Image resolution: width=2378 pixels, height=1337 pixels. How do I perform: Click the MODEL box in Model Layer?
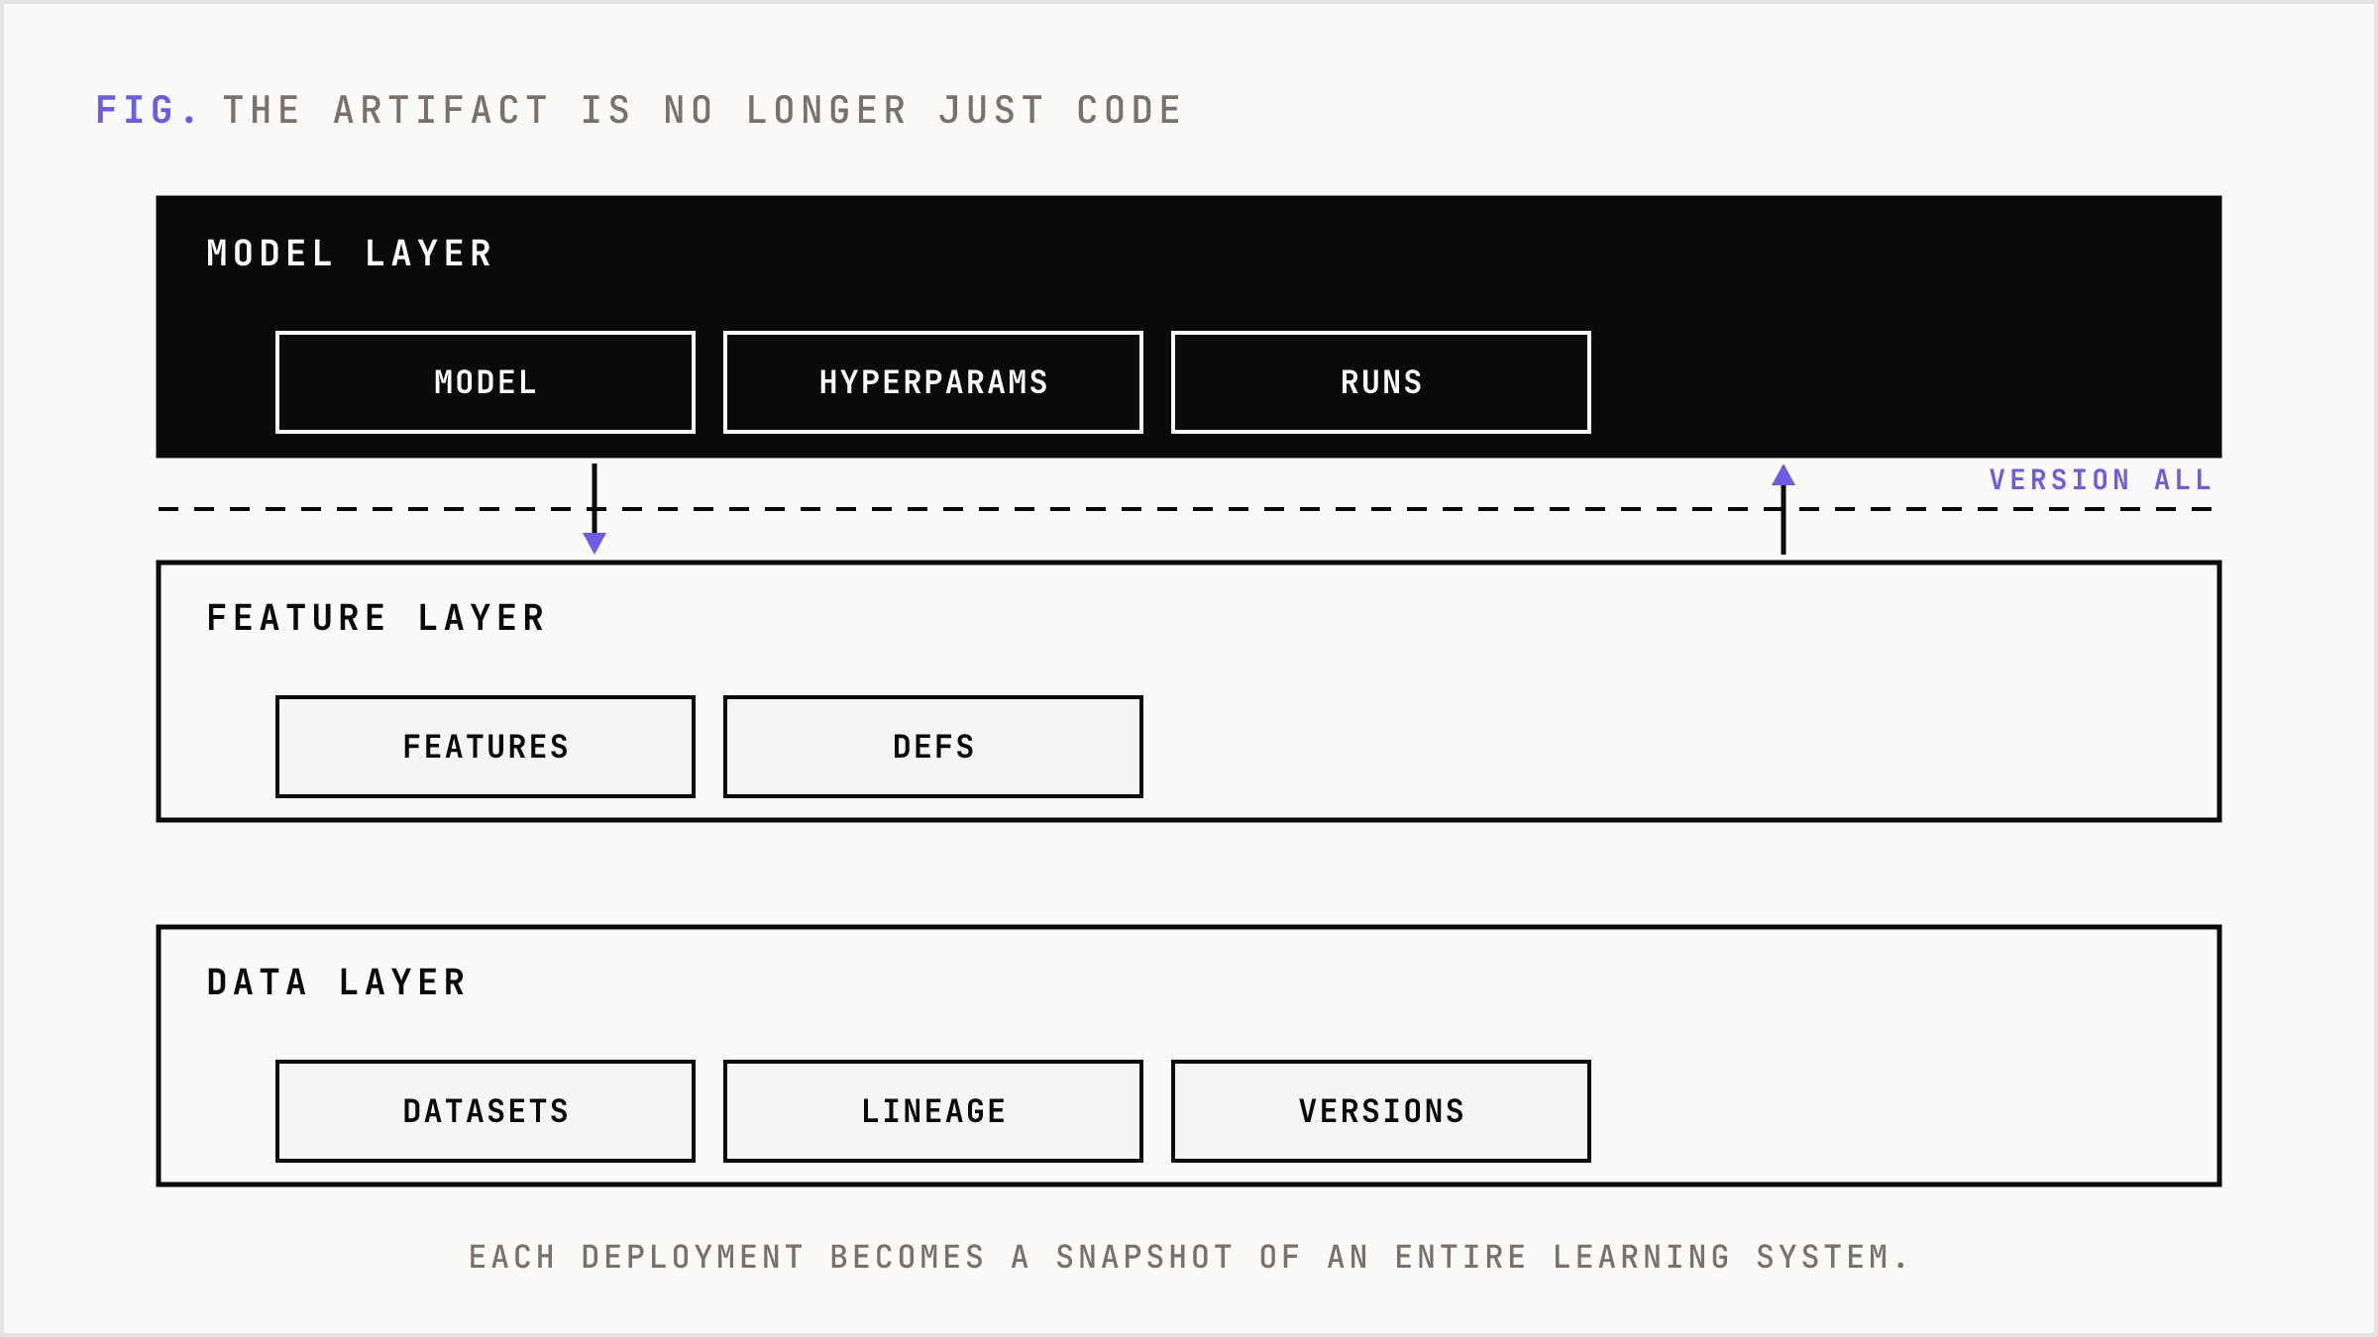pyautogui.click(x=486, y=382)
